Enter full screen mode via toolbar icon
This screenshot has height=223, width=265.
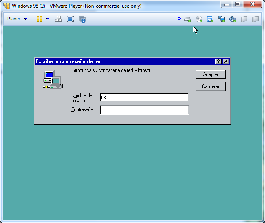click(70, 19)
